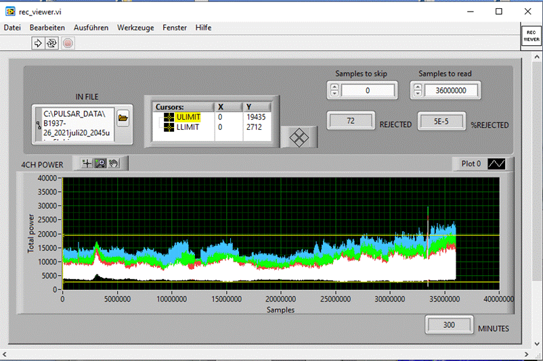Screen dimensions: 543x361
Task: Open the Datei menu
Action: tap(12, 28)
